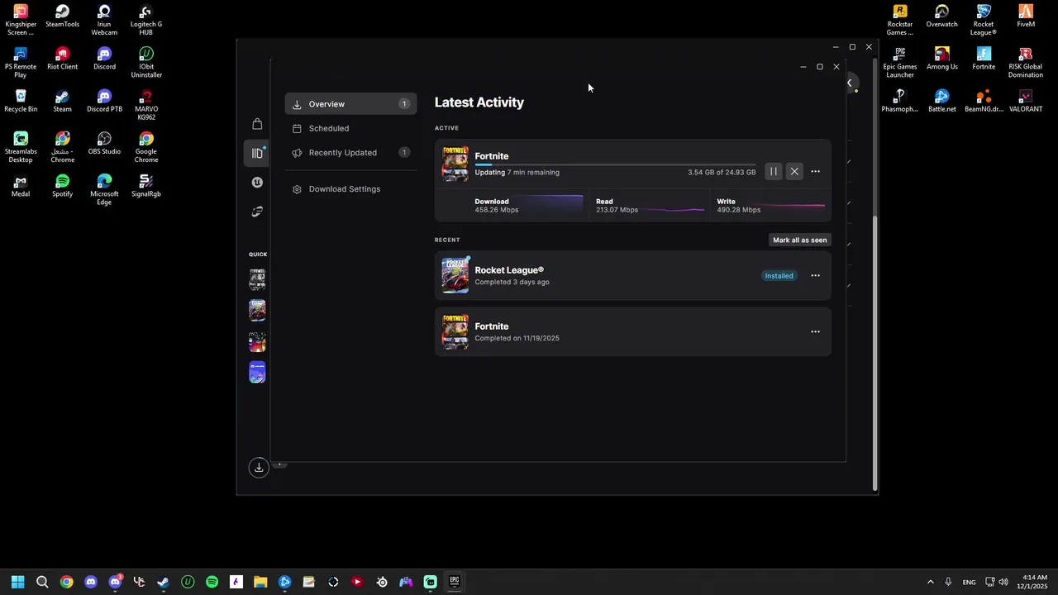Open VALORANT desktop shortcut
Screen dimensions: 1058x595
tap(1026, 101)
